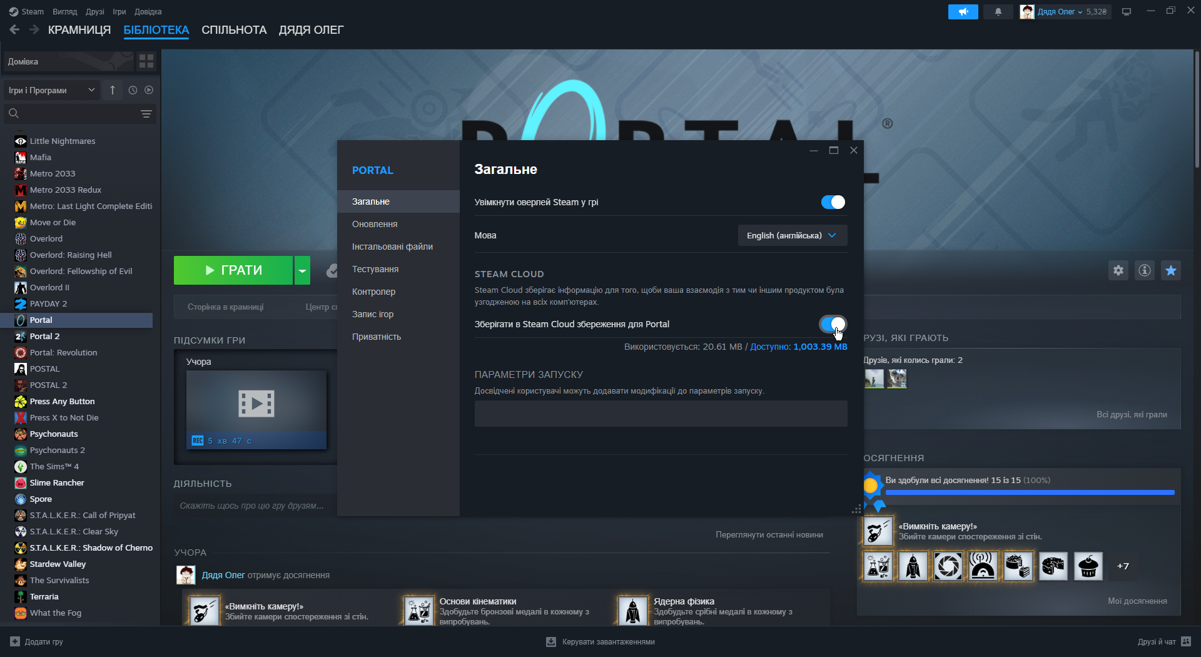This screenshot has height=657, width=1201.
Task: Click the Дядя Олег activity profile link
Action: (x=223, y=575)
